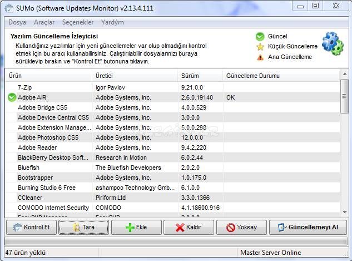Select the COMODO Internet Security row
This screenshot has width=352, height=261.
click(x=172, y=208)
